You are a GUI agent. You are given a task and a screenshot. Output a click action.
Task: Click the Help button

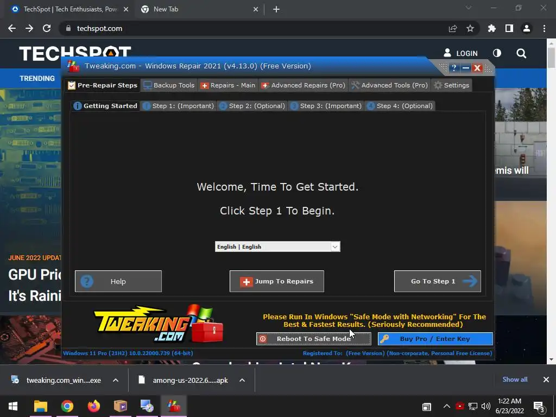coord(118,281)
